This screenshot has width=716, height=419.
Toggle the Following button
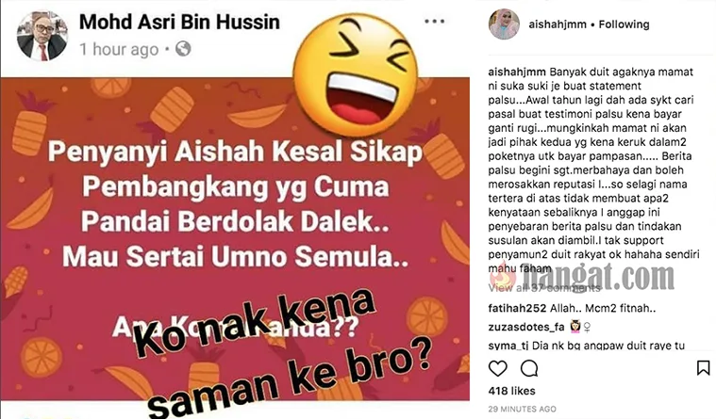[x=624, y=24]
